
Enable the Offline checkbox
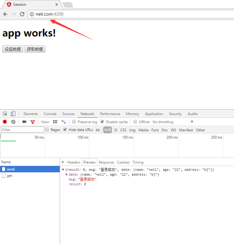(135, 121)
